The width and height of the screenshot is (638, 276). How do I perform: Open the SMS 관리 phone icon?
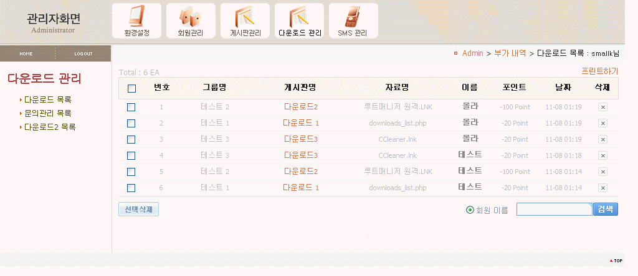[353, 21]
